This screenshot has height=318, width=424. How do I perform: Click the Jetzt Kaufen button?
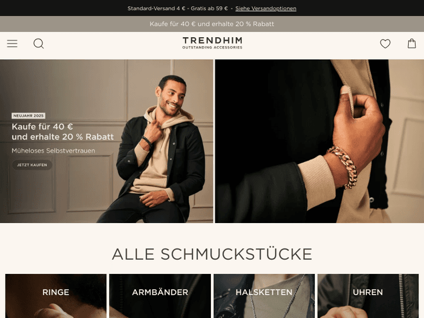coord(32,165)
